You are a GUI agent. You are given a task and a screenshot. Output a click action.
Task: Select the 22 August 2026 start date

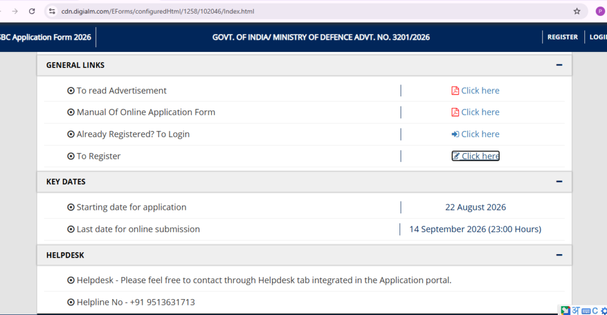475,207
